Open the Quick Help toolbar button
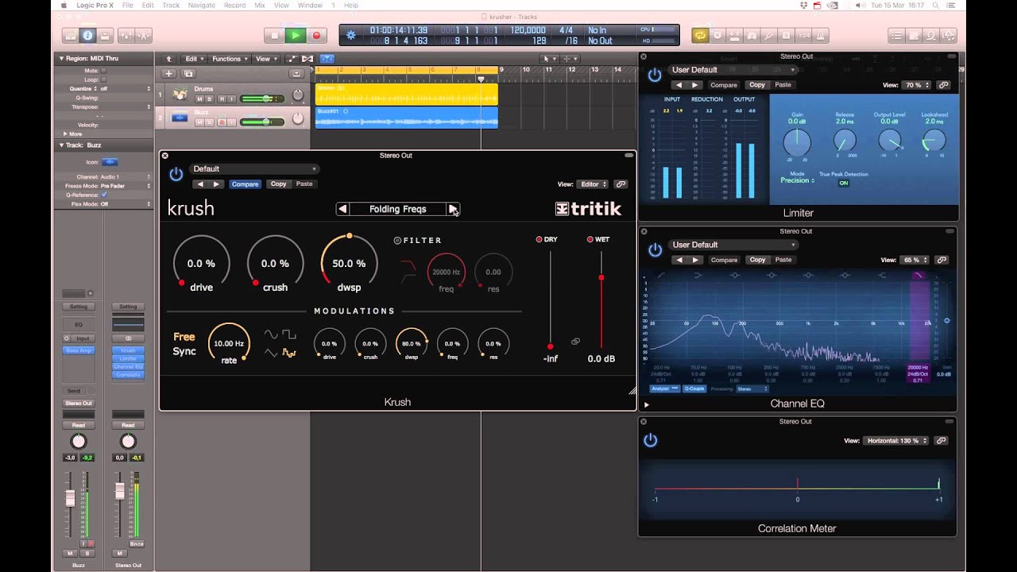Screen dimensions: 1017x572 tap(104, 36)
